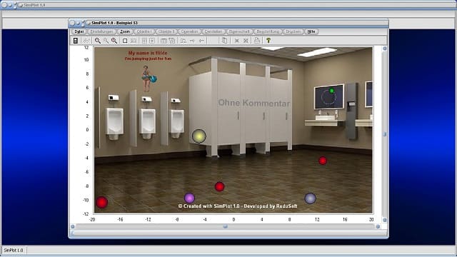Click the yellow ball in the plot

tap(199, 136)
